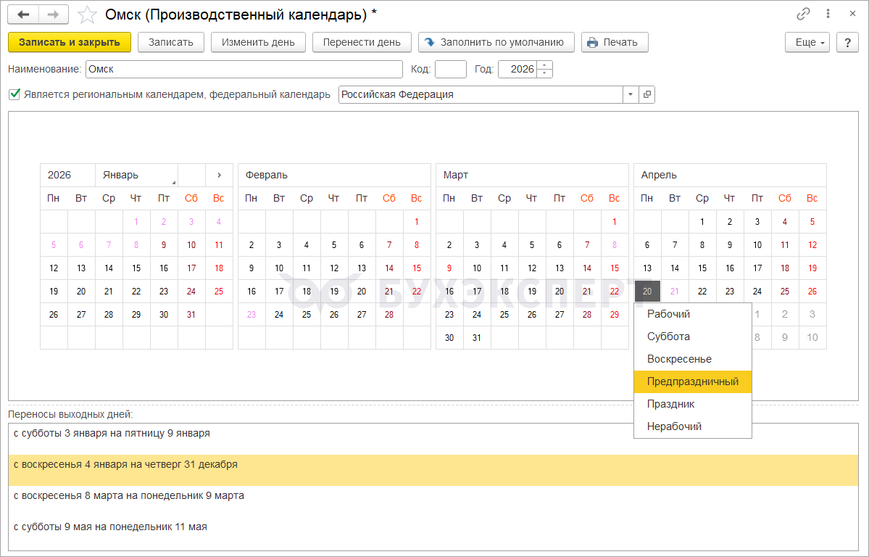
Task: Open the federal calendar record button
Action: (647, 94)
